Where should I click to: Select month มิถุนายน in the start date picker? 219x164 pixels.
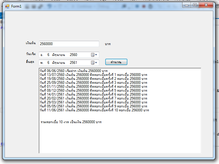coord(58,55)
